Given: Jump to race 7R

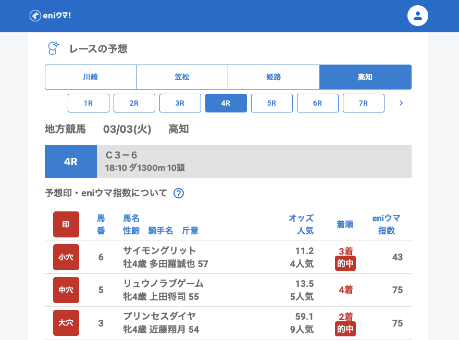Looking at the screenshot, I should coord(364,103).
